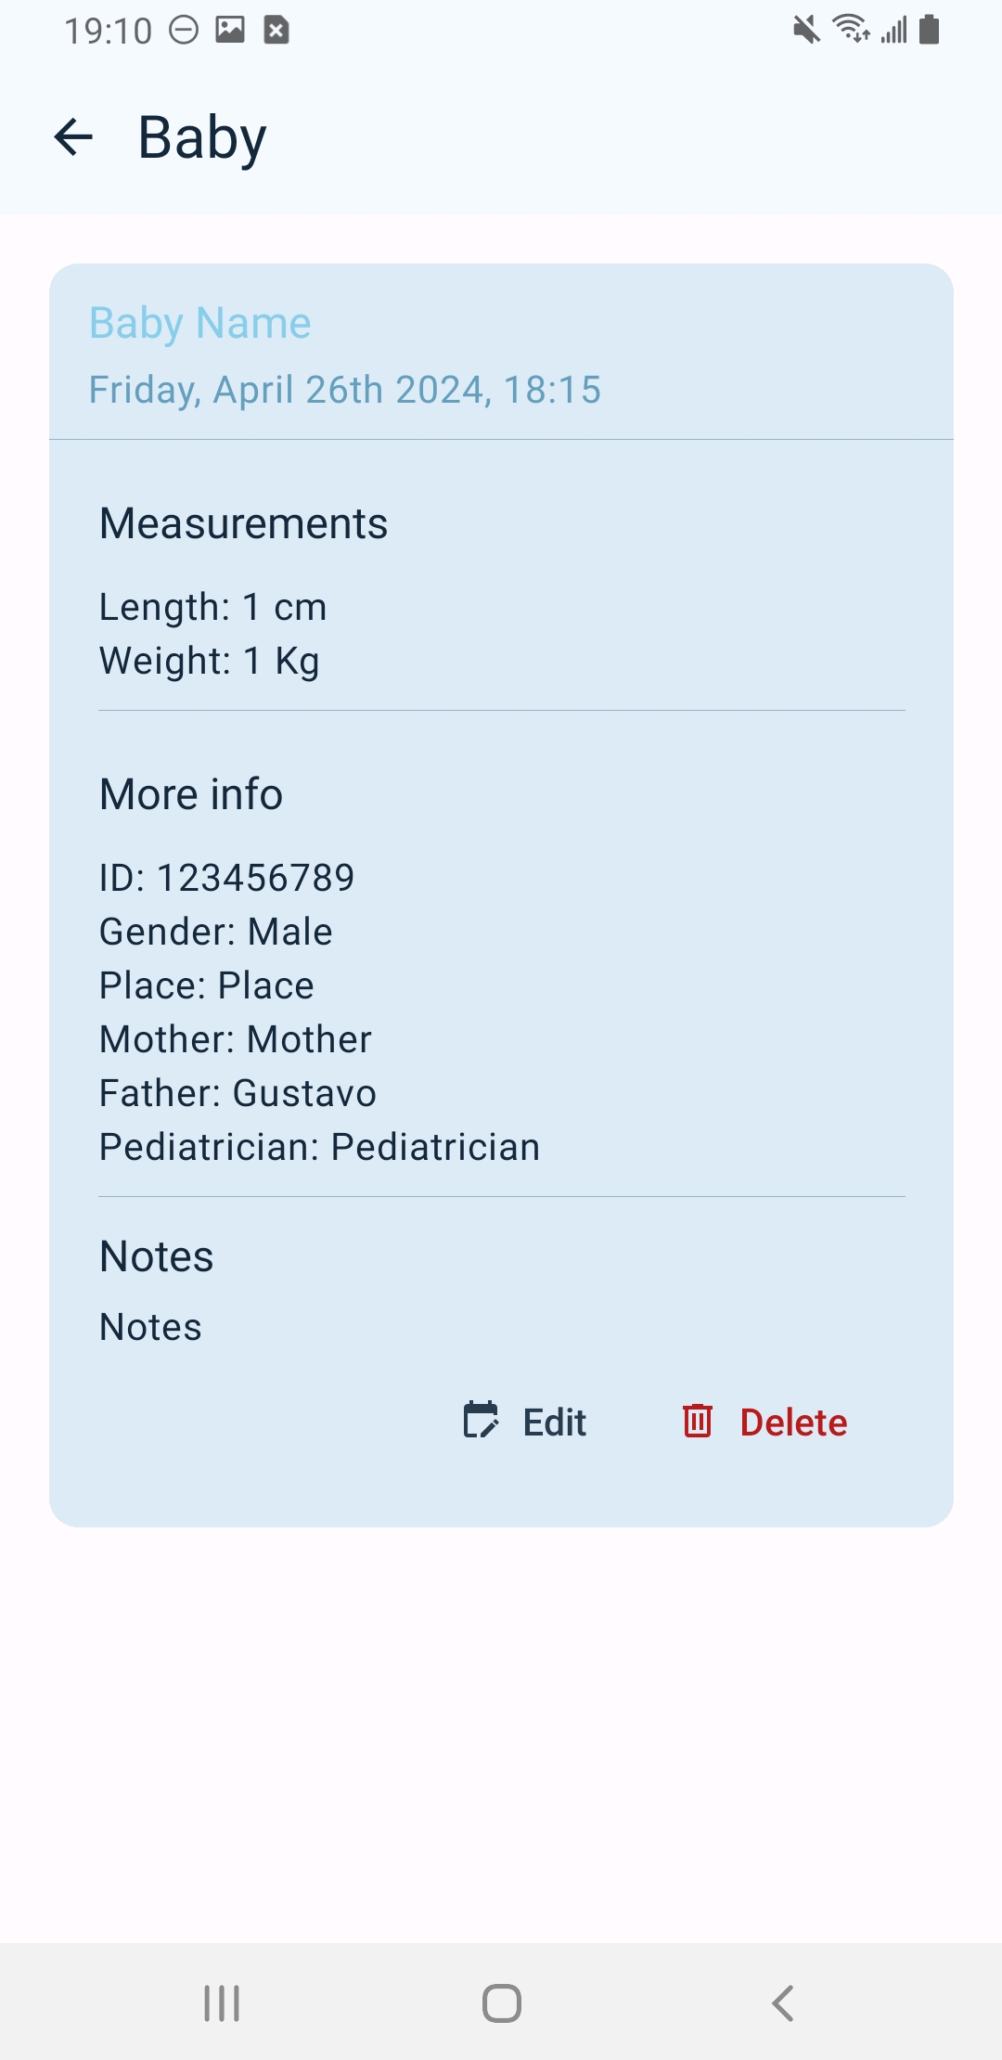This screenshot has width=1002, height=2060.
Task: Tap the Android back navigation chevron
Action: point(782,2002)
